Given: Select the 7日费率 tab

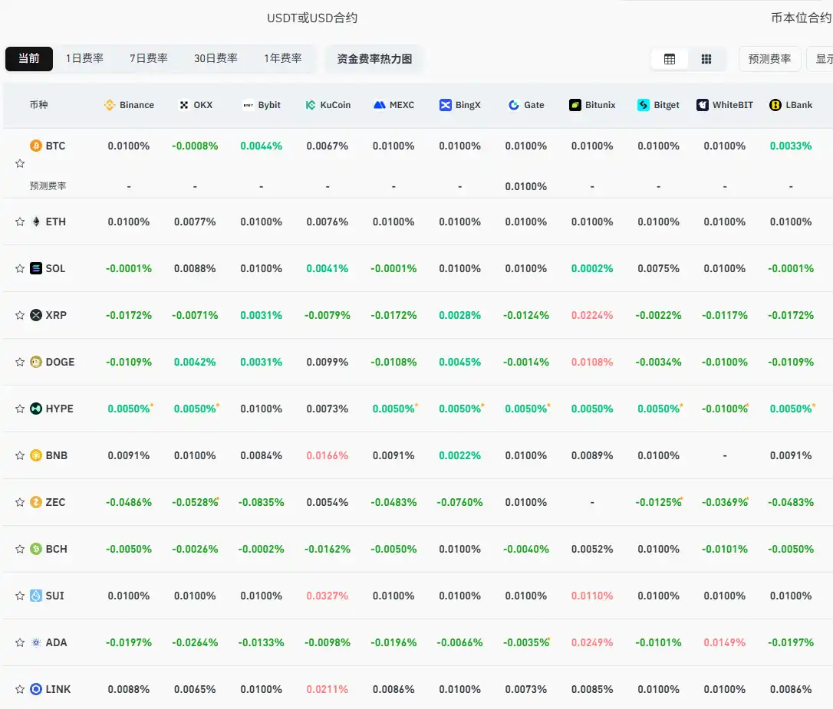Looking at the screenshot, I should pos(149,58).
